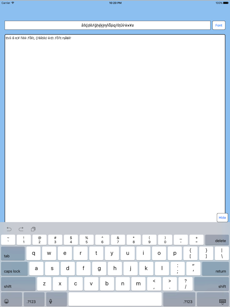
Task: Tap the emoji smiley key
Action: pyautogui.click(x=11, y=299)
